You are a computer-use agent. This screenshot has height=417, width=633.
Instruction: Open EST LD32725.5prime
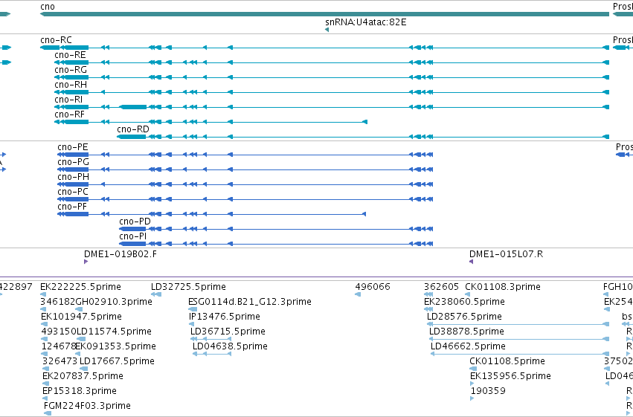coord(188,287)
